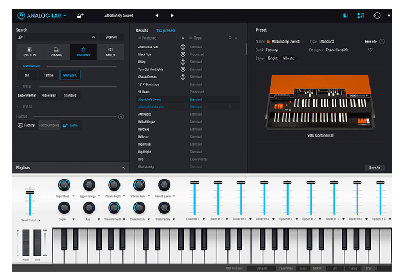
Task: Toggle the Experimental type filter
Action: (27, 96)
